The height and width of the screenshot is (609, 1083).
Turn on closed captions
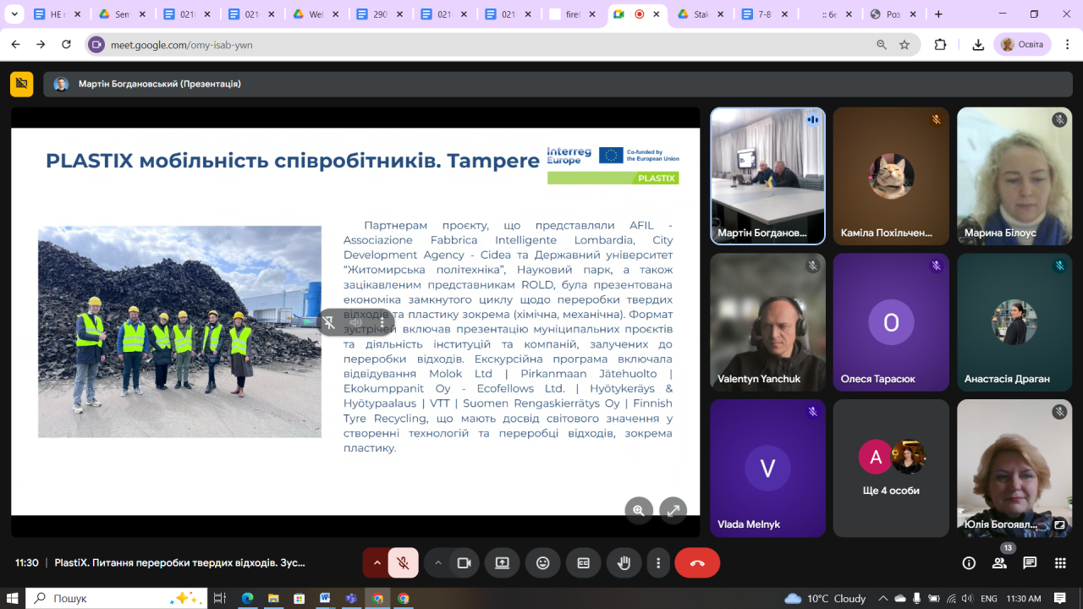click(583, 563)
